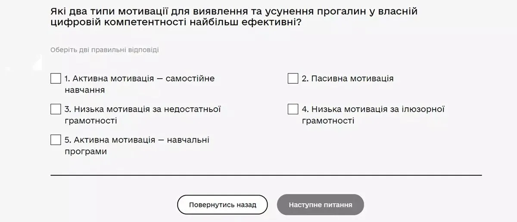Click the horizontal divider line above the buttons
The image size is (517, 222).
pos(266,175)
